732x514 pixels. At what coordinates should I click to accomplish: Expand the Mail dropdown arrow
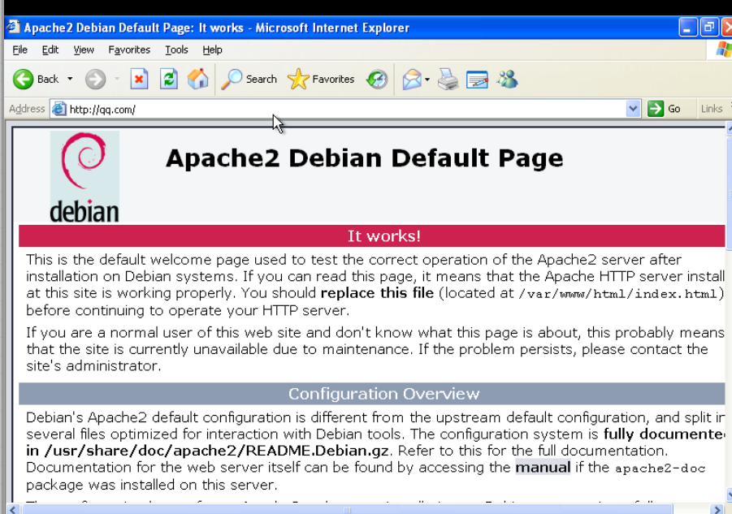pos(427,80)
